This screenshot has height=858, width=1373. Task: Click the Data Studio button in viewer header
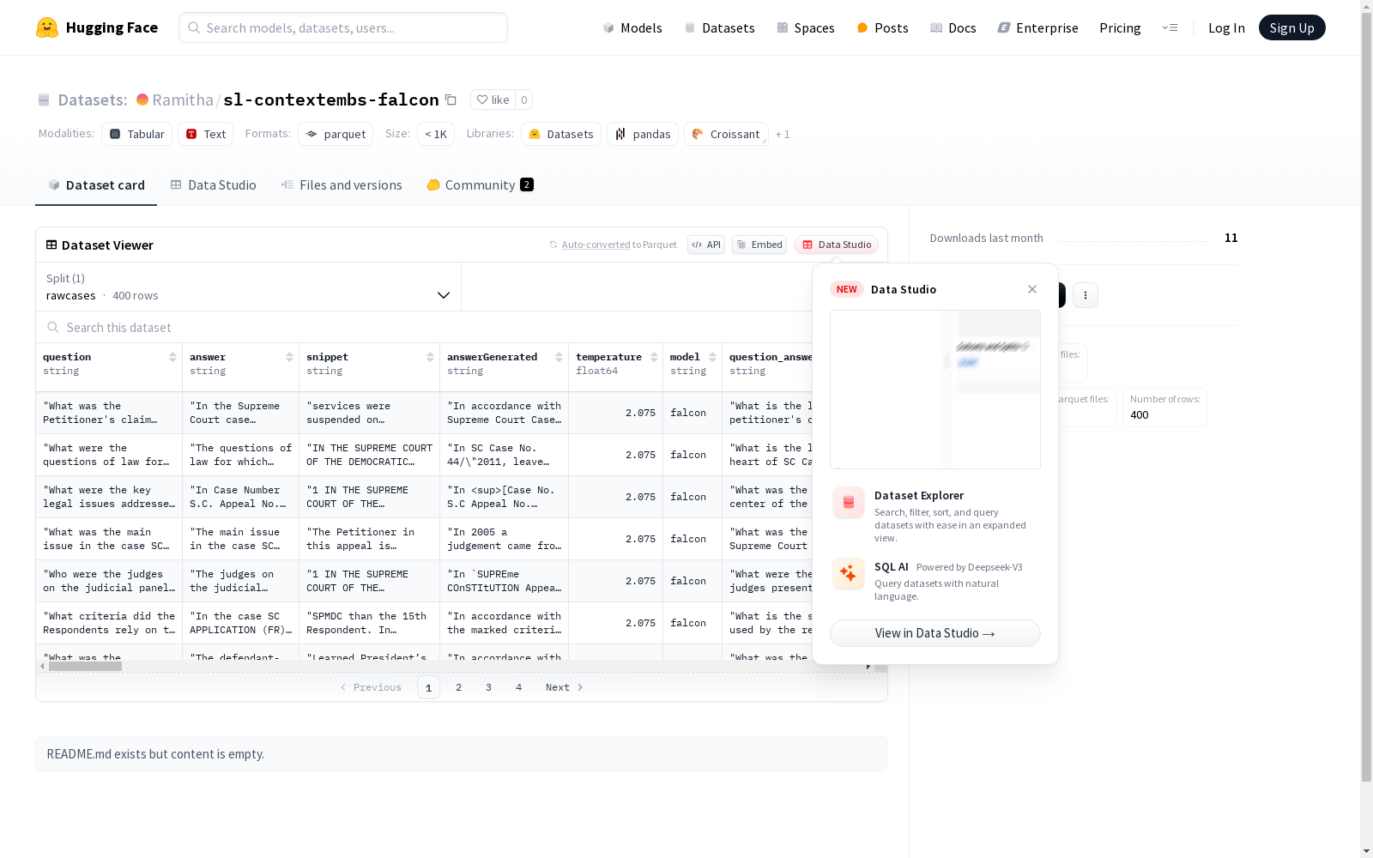pos(837,245)
